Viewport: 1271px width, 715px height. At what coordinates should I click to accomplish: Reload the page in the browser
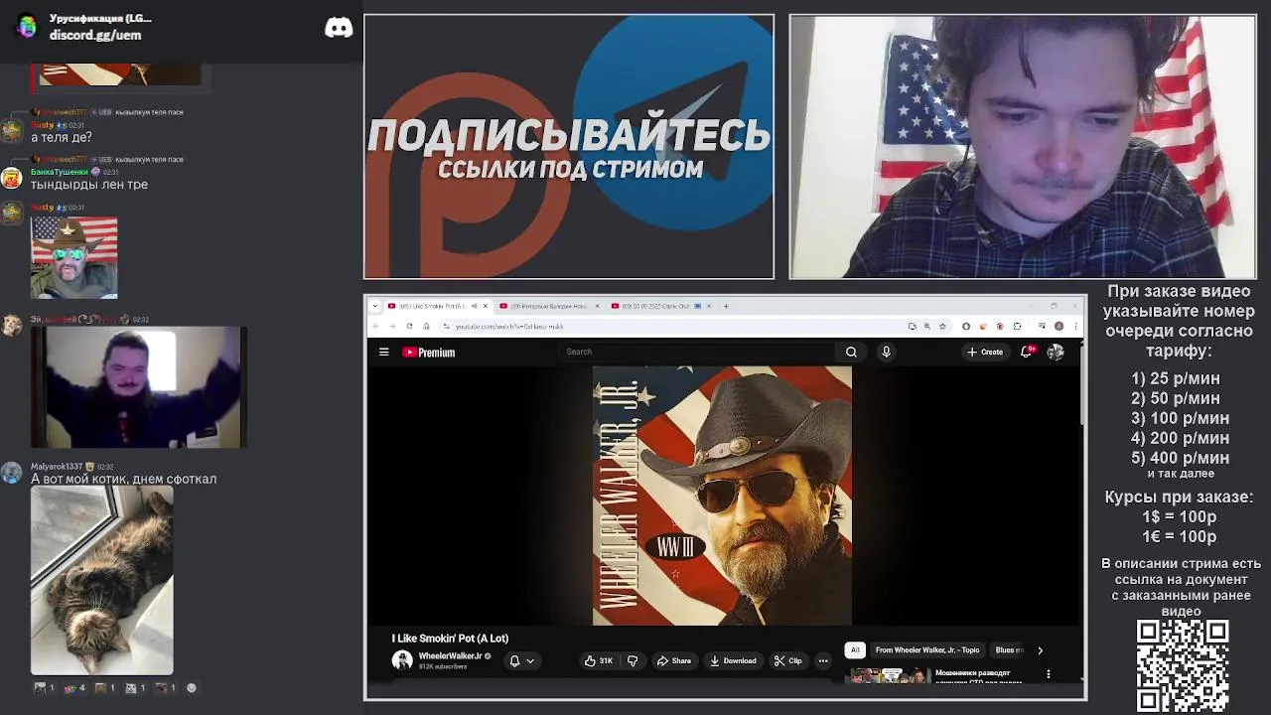point(409,326)
